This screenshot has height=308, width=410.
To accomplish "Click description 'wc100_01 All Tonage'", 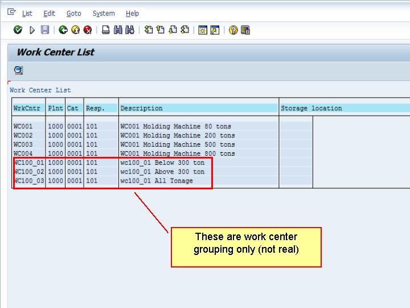I will (157, 181).
